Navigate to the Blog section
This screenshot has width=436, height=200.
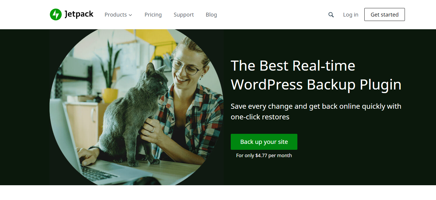pos(211,14)
